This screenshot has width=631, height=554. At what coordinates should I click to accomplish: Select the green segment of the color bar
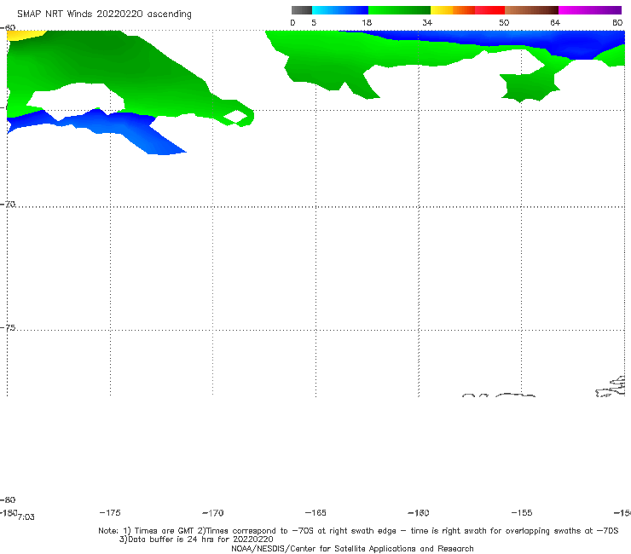[399, 10]
